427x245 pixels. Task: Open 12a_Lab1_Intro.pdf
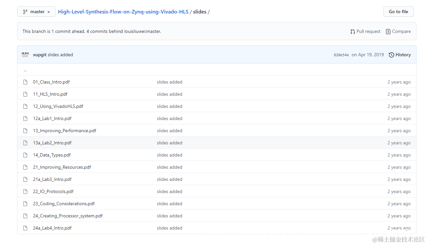pos(52,118)
